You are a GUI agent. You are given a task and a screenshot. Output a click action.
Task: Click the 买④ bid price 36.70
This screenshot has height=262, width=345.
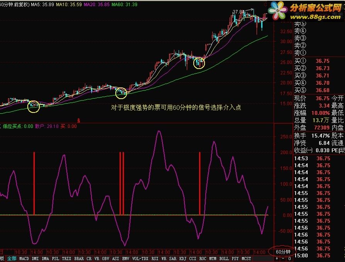click(x=323, y=83)
